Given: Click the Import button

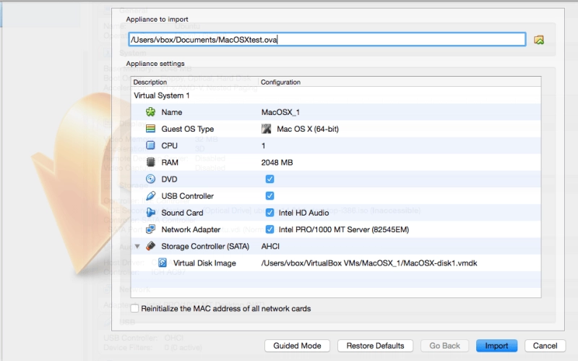Looking at the screenshot, I should (x=496, y=346).
